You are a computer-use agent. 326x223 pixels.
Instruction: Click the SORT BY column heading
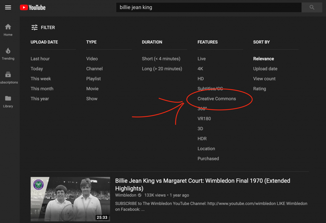261,42
